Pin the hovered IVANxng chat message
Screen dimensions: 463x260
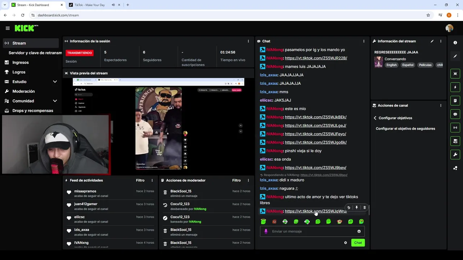pyautogui.click(x=356, y=208)
